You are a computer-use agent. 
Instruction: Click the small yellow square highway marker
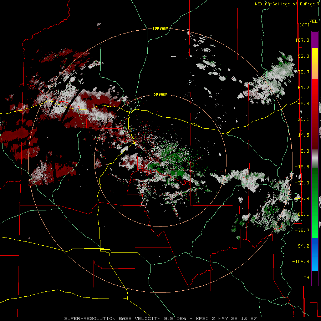pos(102,250)
